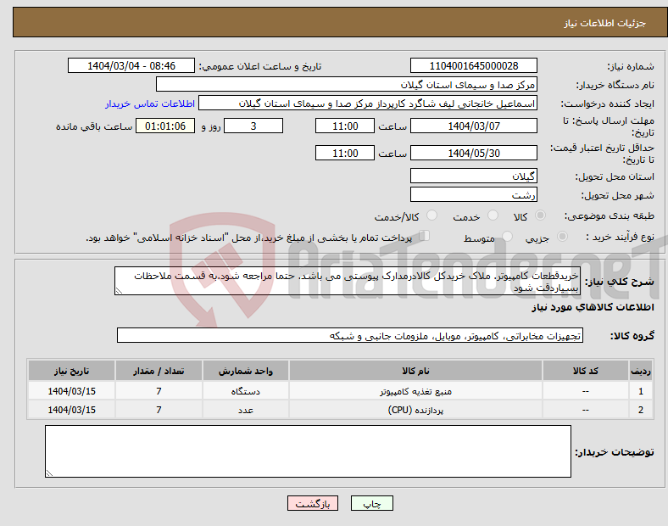Click the remaining time field 01:01:06
Viewport: 668px width, 526px height.
tap(165, 126)
